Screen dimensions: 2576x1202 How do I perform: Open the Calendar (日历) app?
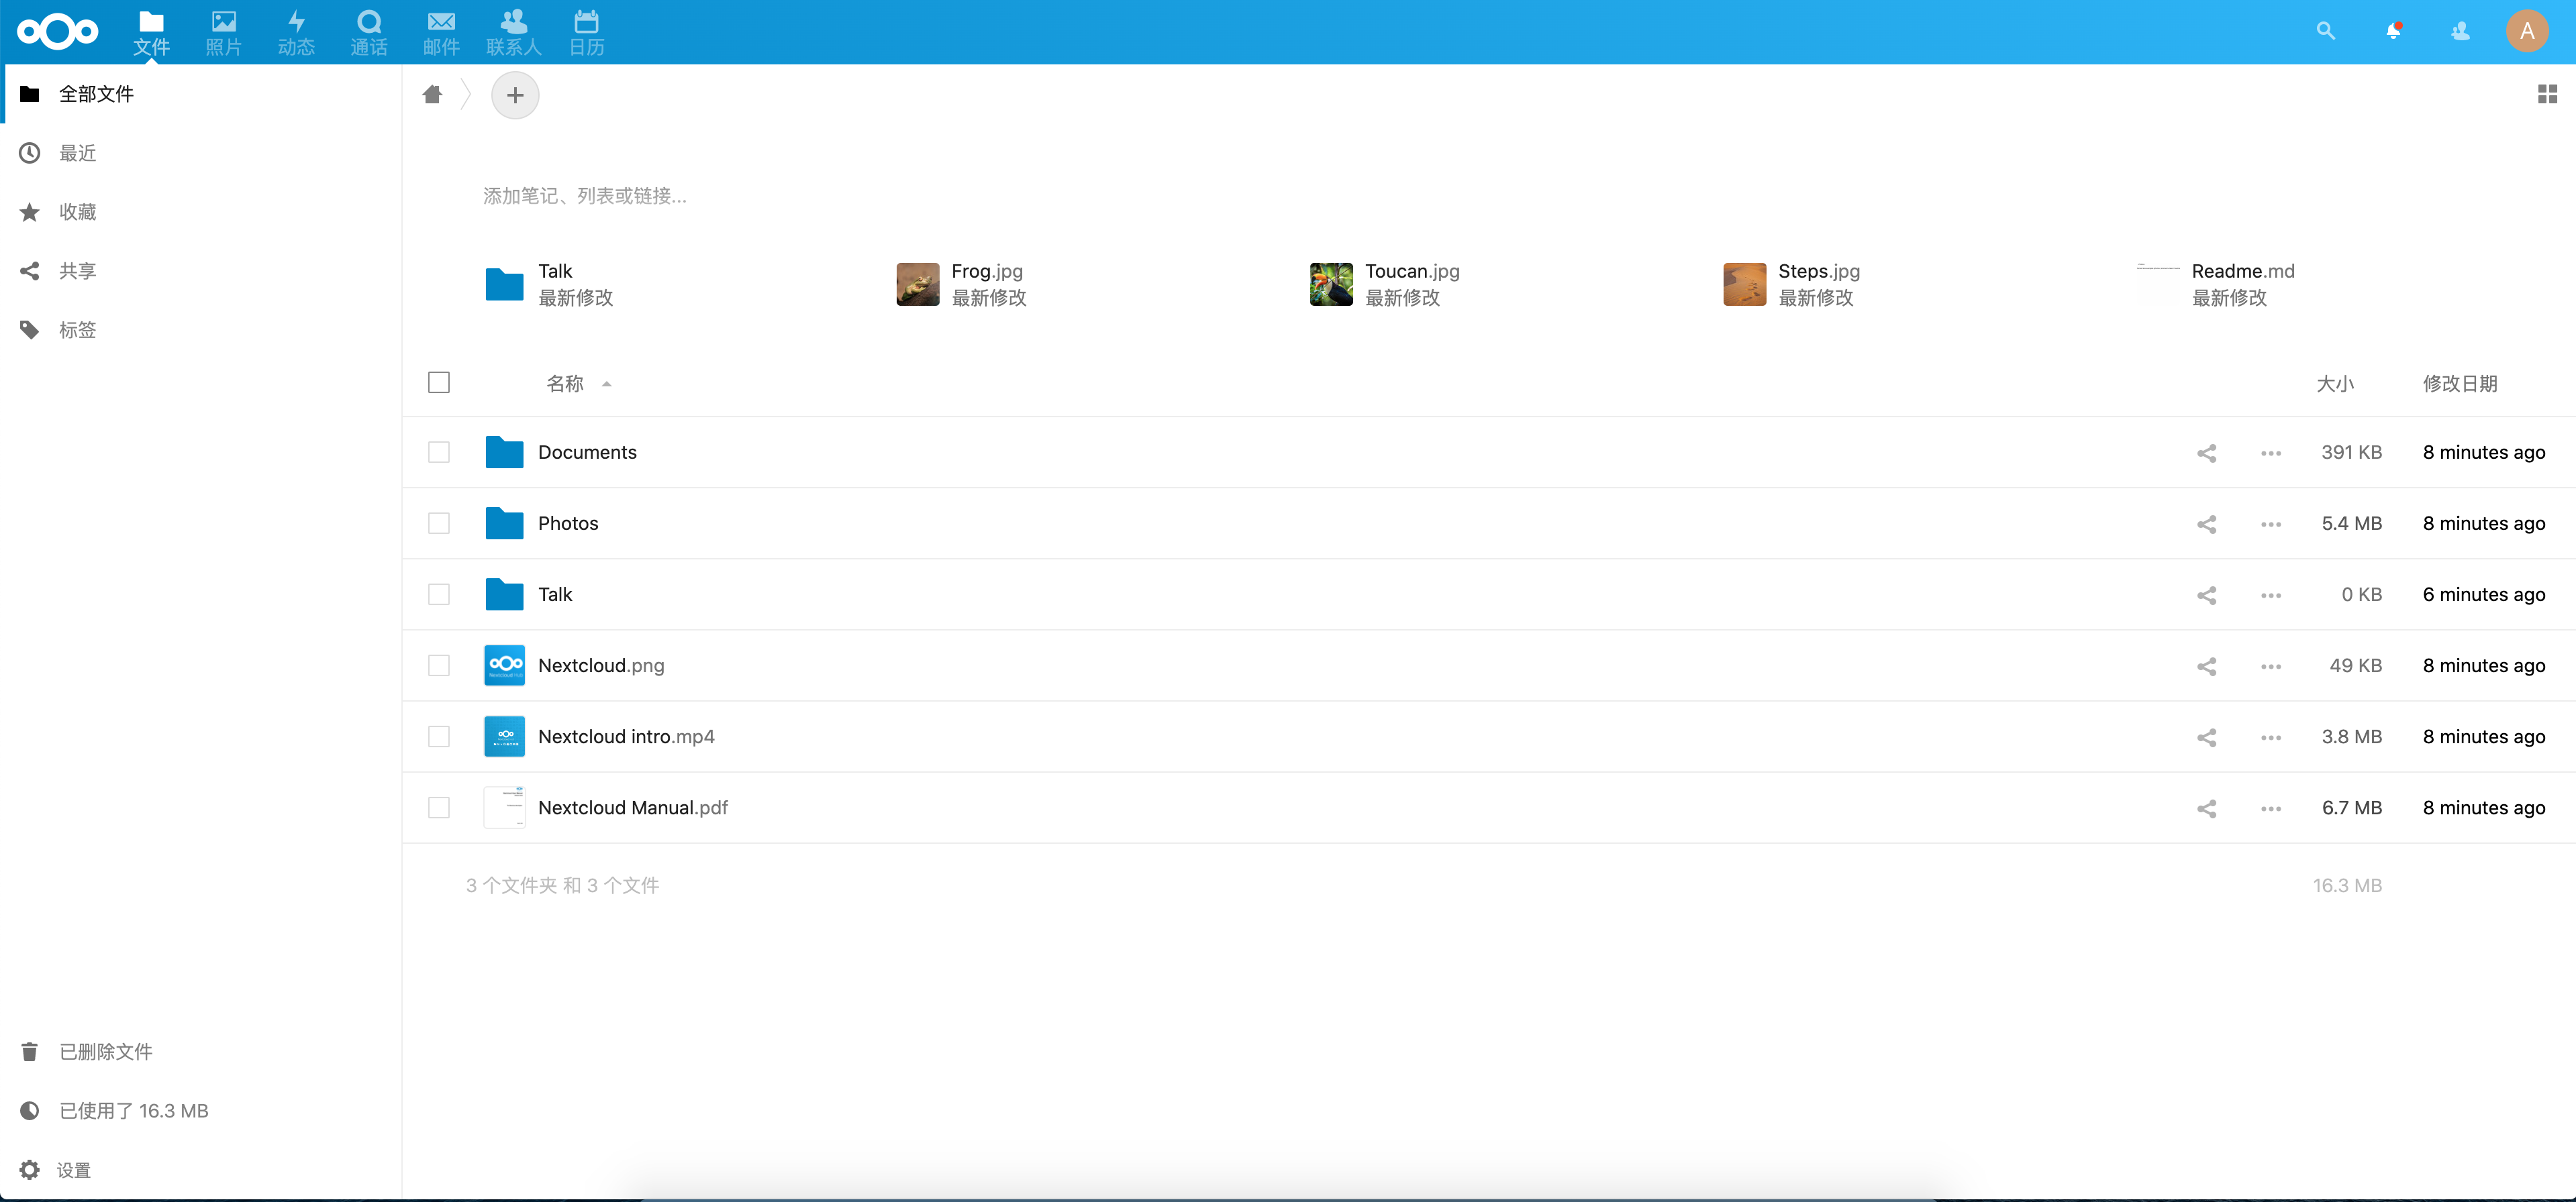(x=587, y=32)
